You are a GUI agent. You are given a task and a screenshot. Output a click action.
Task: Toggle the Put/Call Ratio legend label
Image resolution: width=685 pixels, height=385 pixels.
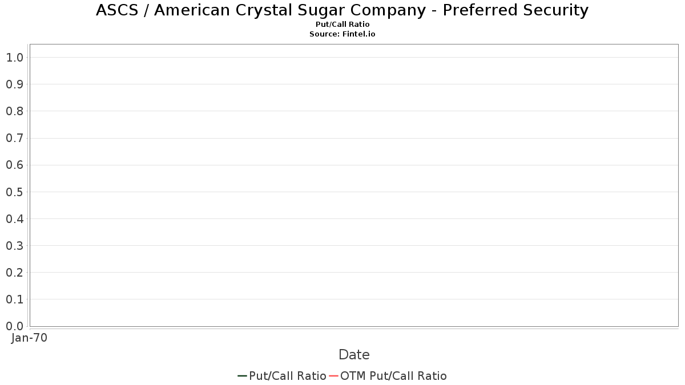click(x=288, y=376)
